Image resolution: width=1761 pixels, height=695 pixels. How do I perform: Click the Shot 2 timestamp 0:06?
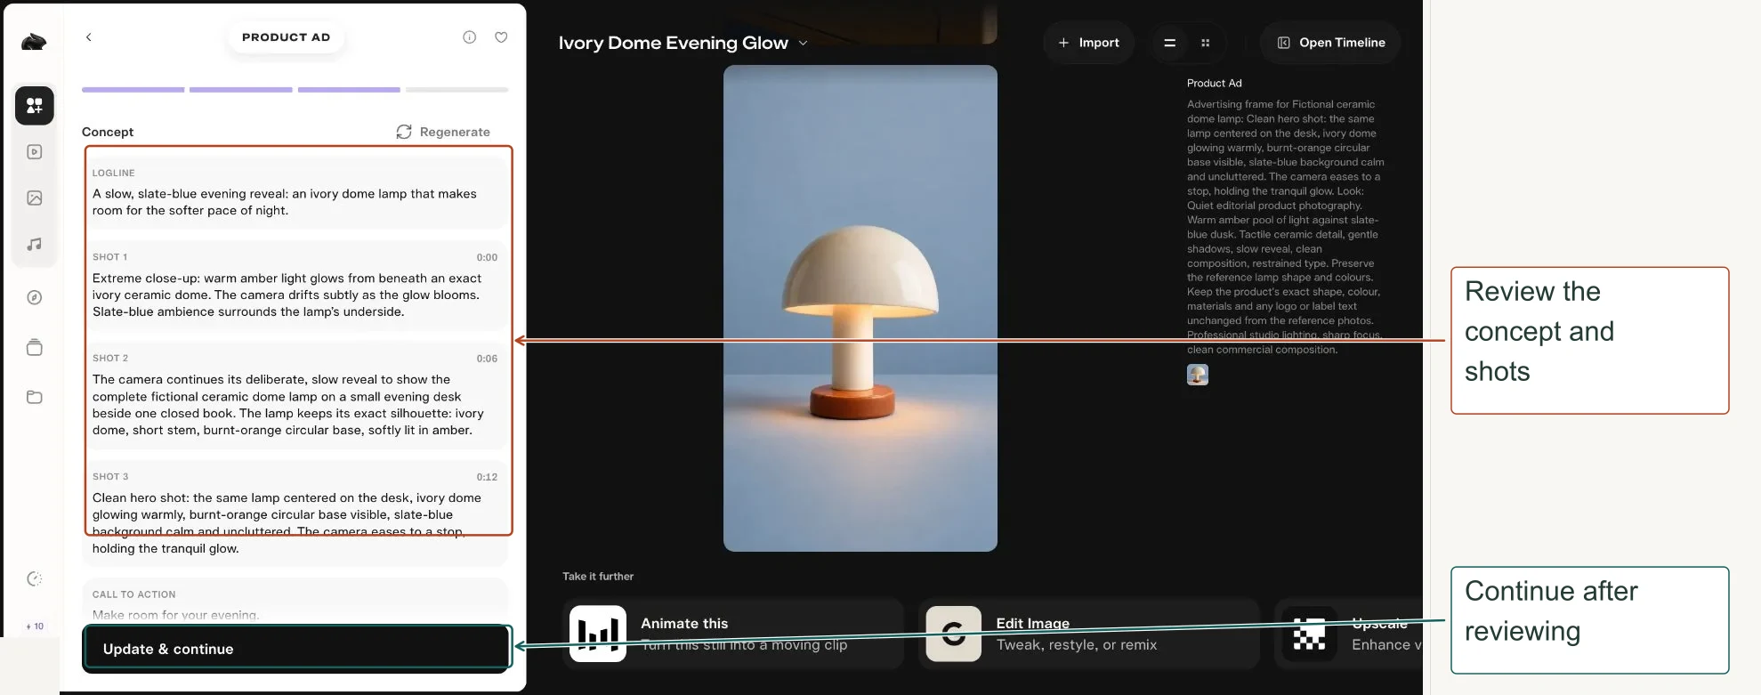click(x=487, y=359)
